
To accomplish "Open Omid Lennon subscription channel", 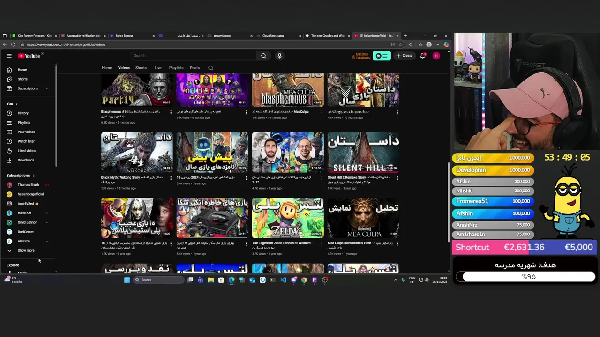I will (x=28, y=222).
